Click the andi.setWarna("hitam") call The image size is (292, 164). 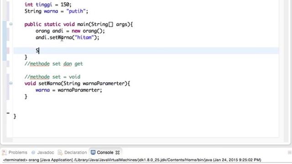tap(68, 37)
